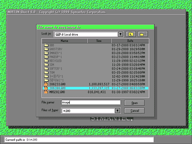Screen dimensions: 192x144
Task: Click the Open button
Action: 134,103
